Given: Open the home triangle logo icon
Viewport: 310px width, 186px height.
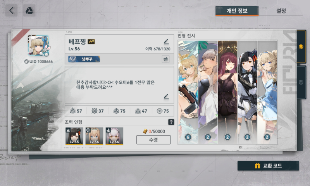Looking at the screenshot, I should tap(29, 10).
